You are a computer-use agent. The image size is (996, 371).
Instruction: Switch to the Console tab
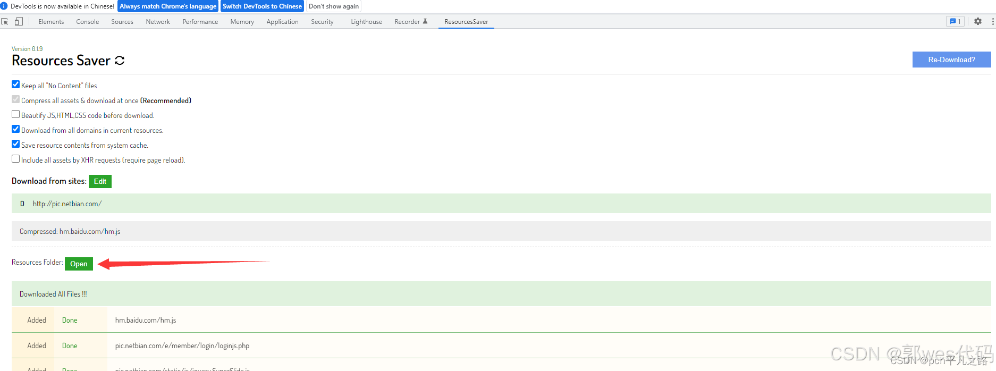[88, 22]
